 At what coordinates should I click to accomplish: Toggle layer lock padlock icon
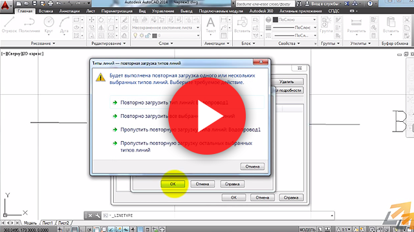[x=148, y=35]
